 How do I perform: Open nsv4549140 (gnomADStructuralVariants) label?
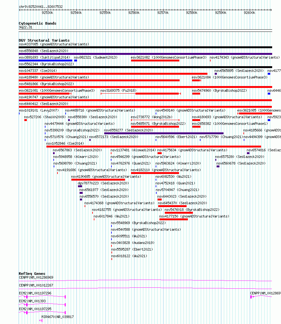[x=190, y=110]
